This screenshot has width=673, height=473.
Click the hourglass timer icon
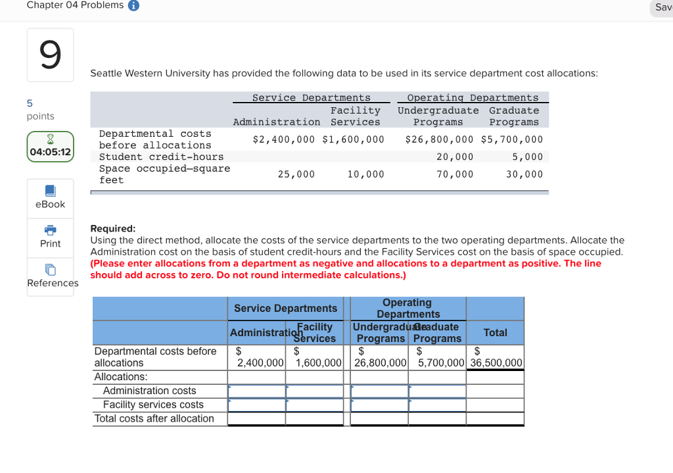pos(50,138)
